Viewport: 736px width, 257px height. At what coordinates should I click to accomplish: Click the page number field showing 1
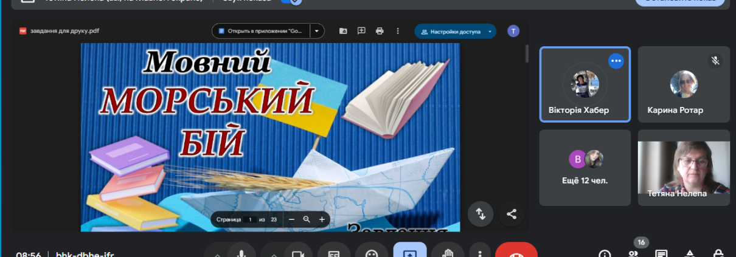[250, 219]
